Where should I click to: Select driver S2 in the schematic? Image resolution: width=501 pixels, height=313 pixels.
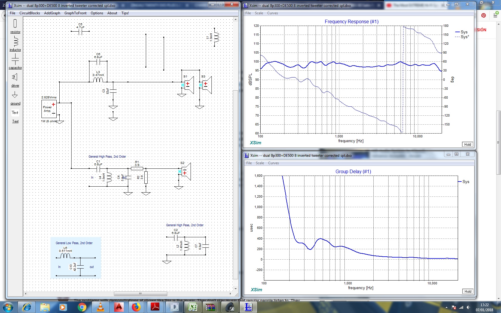click(185, 171)
